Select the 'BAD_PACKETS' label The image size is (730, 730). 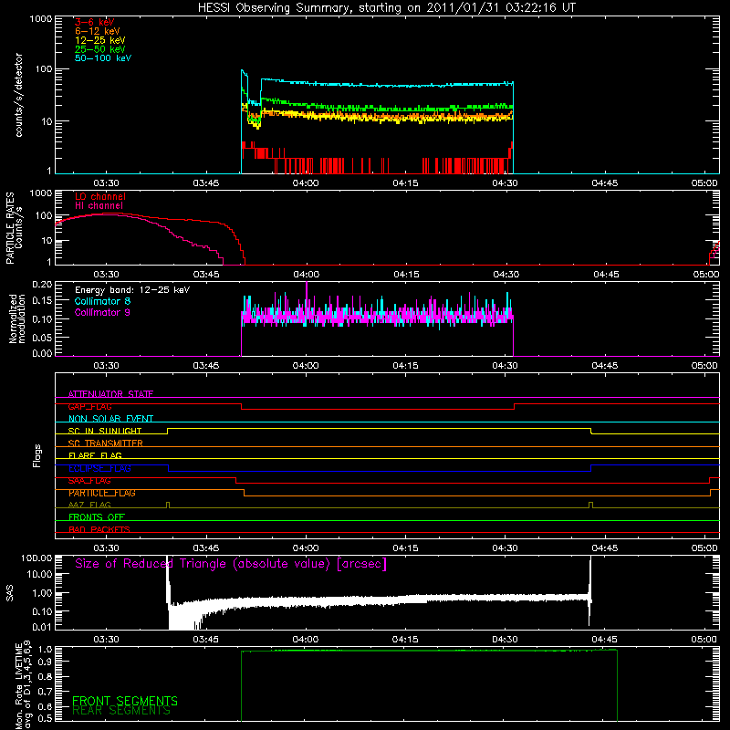tap(99, 529)
